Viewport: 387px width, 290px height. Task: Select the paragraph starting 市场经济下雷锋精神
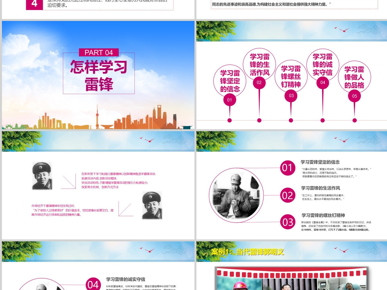tap(73, 210)
